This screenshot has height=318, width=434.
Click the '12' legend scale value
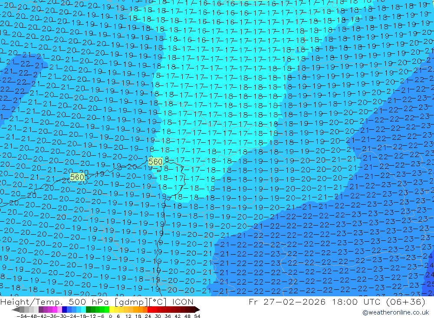pos(128,316)
